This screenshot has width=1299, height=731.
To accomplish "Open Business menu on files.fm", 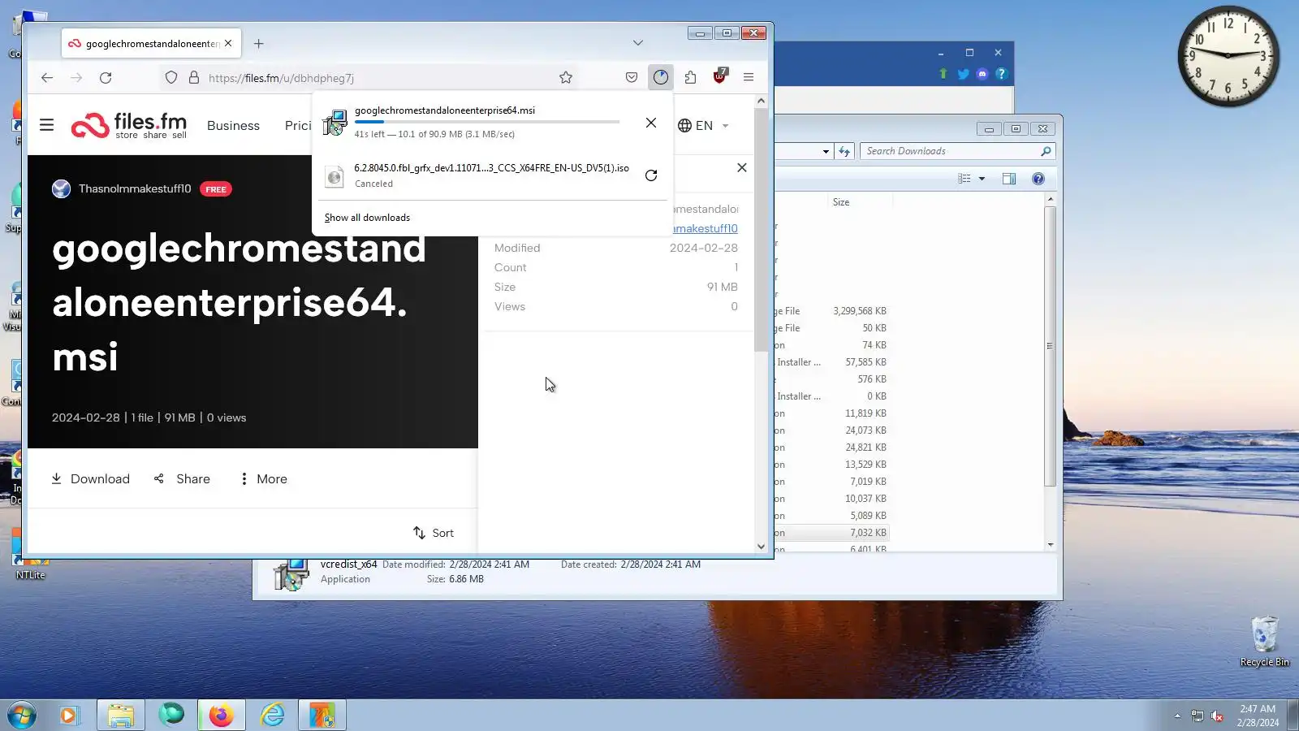I will (233, 126).
